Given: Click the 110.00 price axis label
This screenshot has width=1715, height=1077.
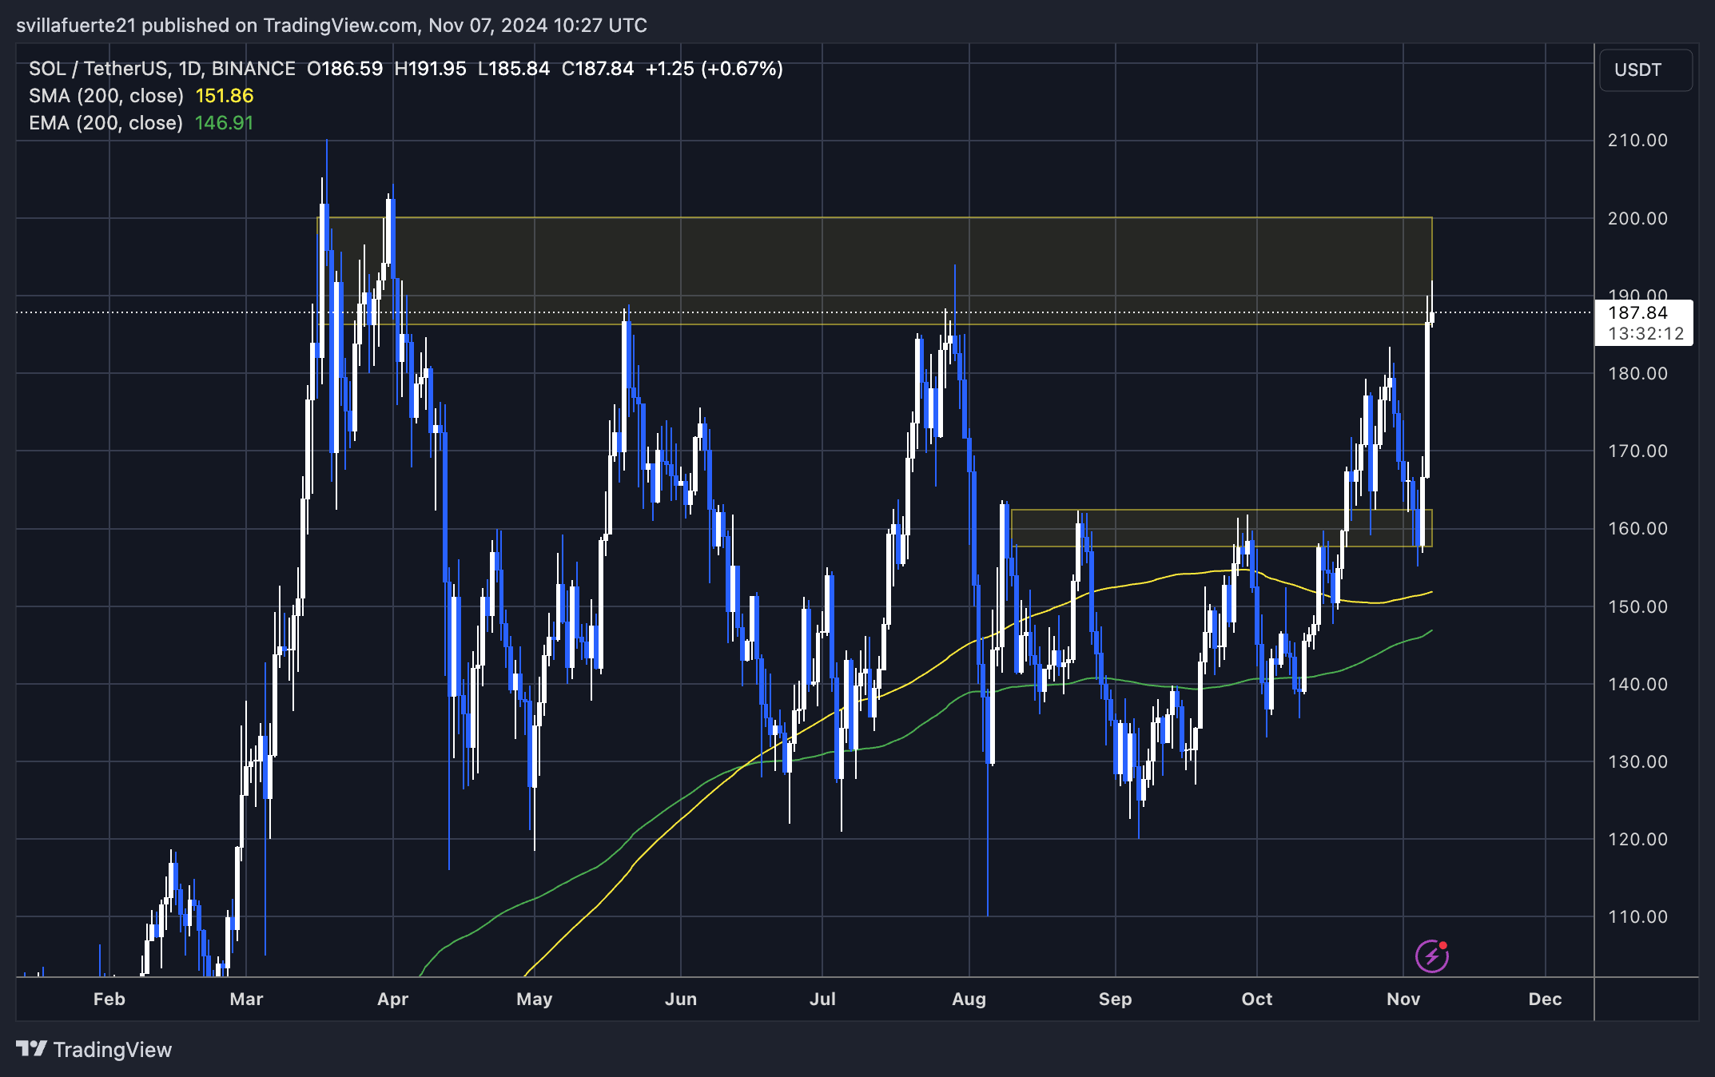Looking at the screenshot, I should point(1637,917).
